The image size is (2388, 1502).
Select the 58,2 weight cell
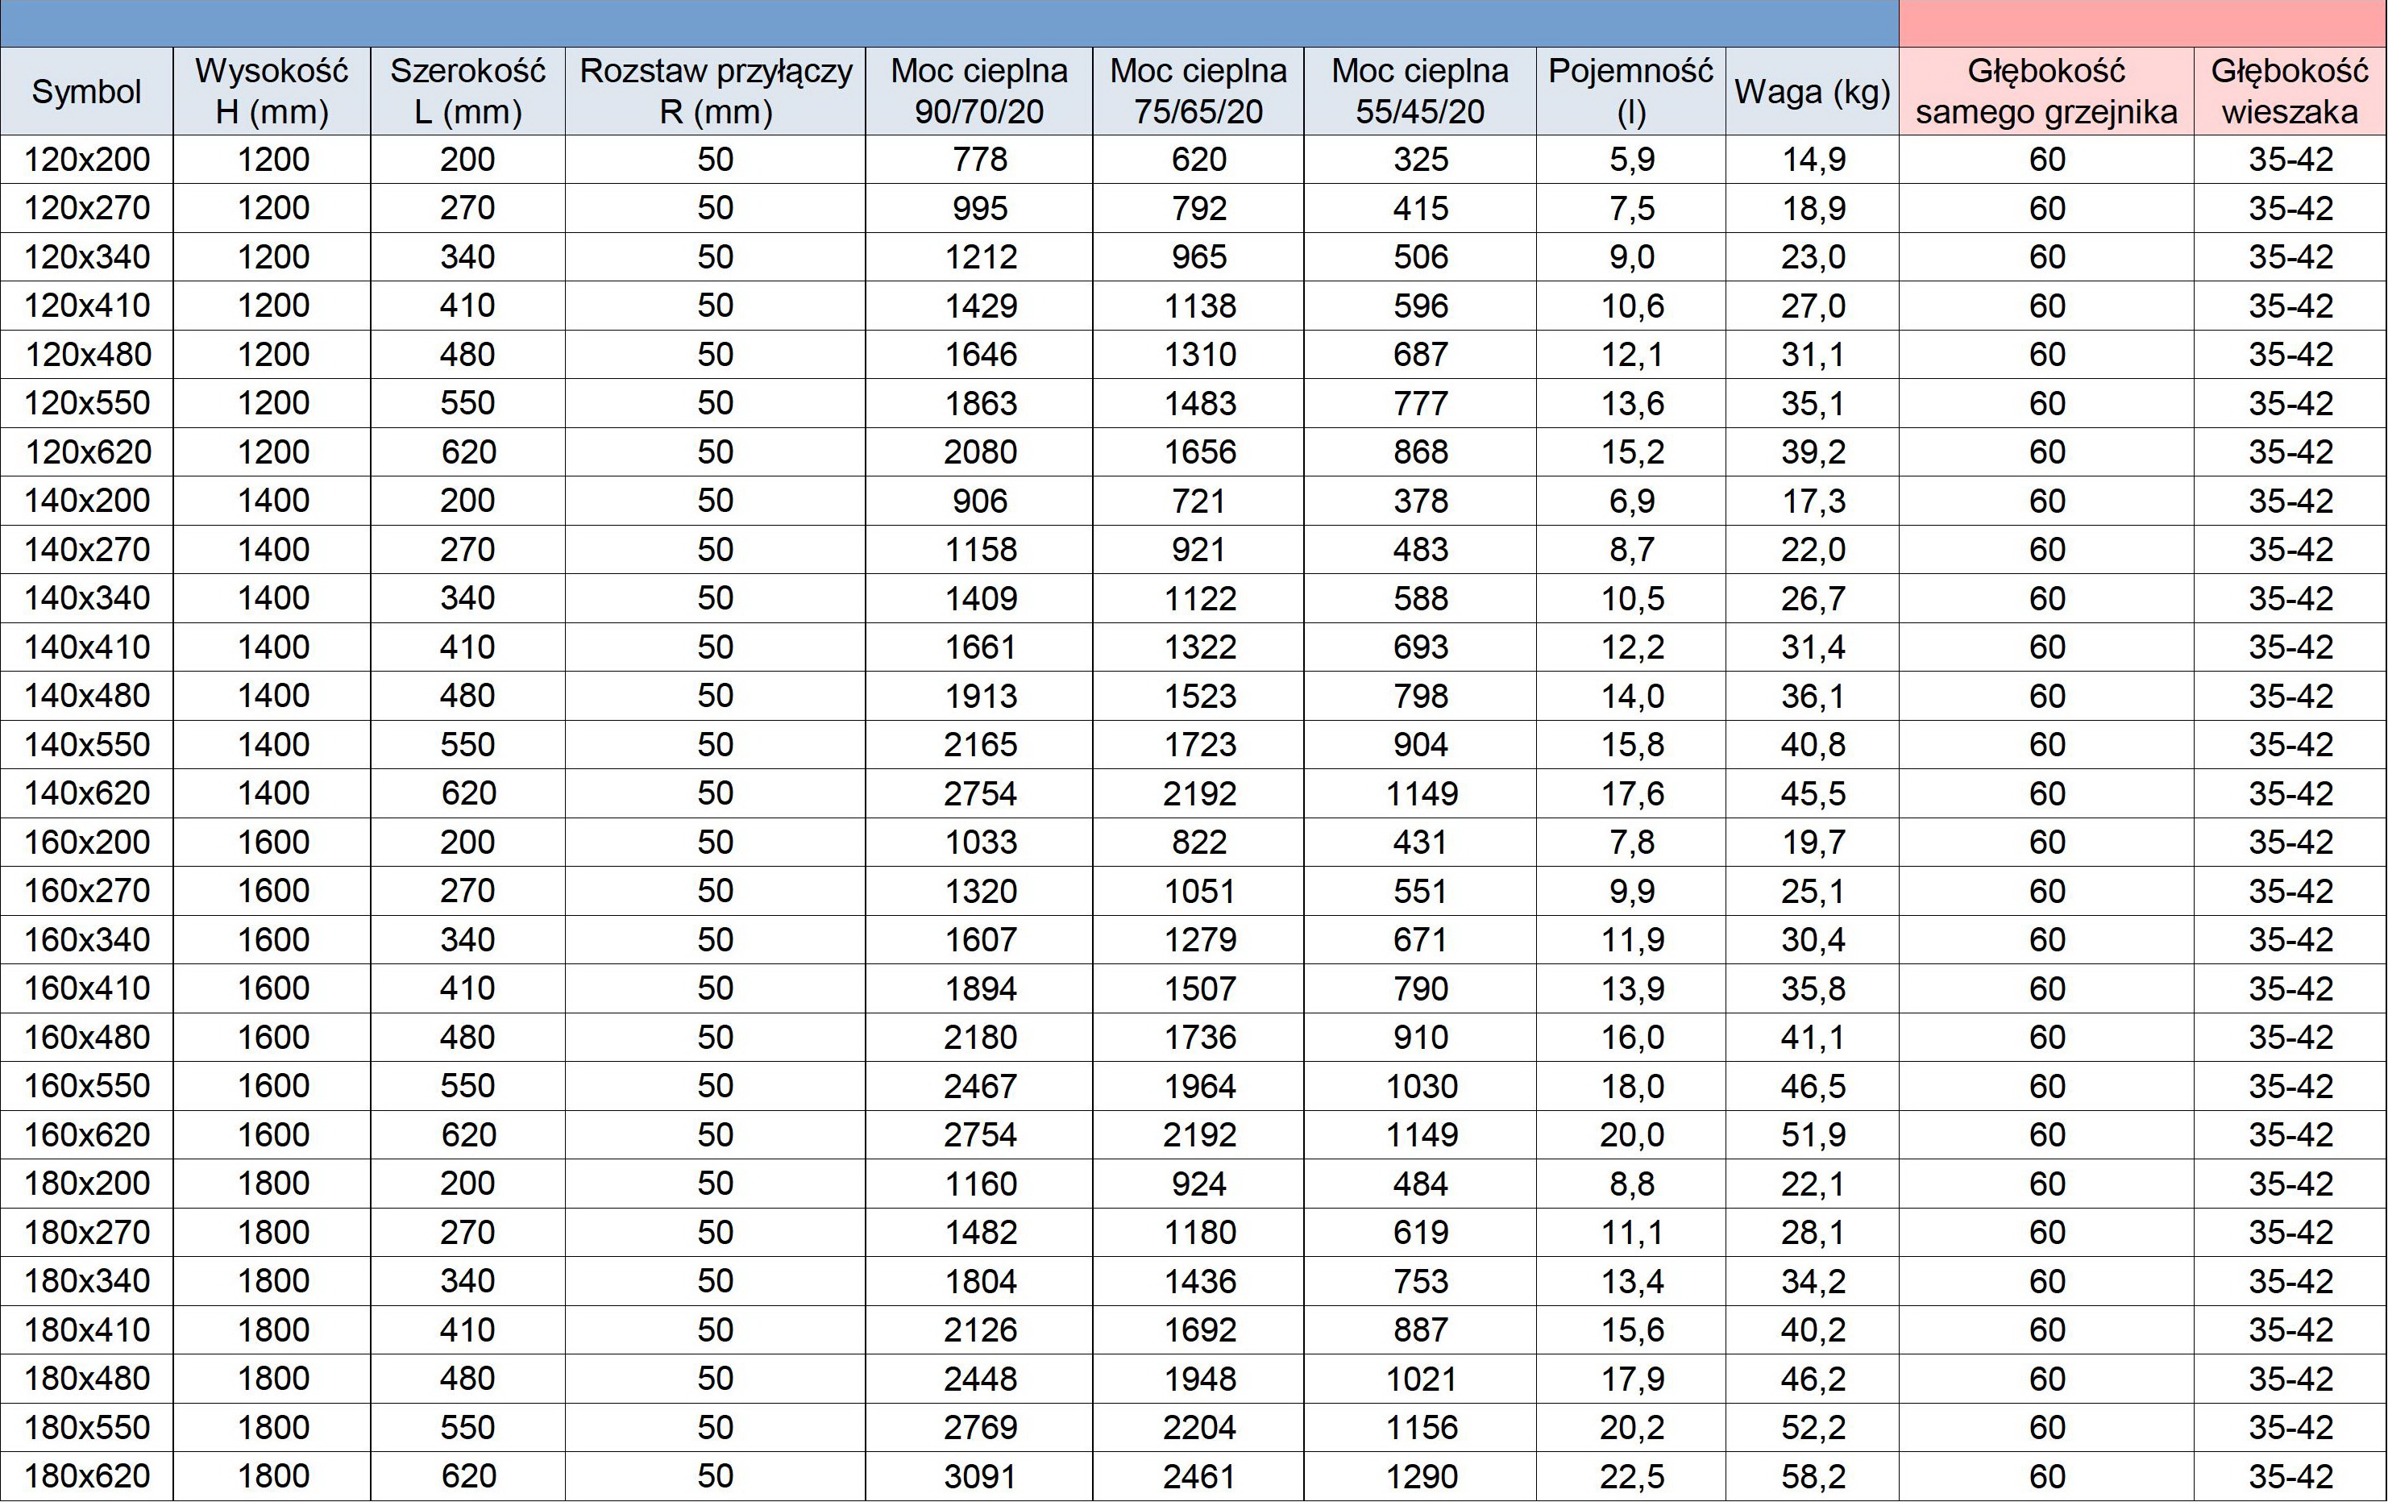(x=1812, y=1476)
